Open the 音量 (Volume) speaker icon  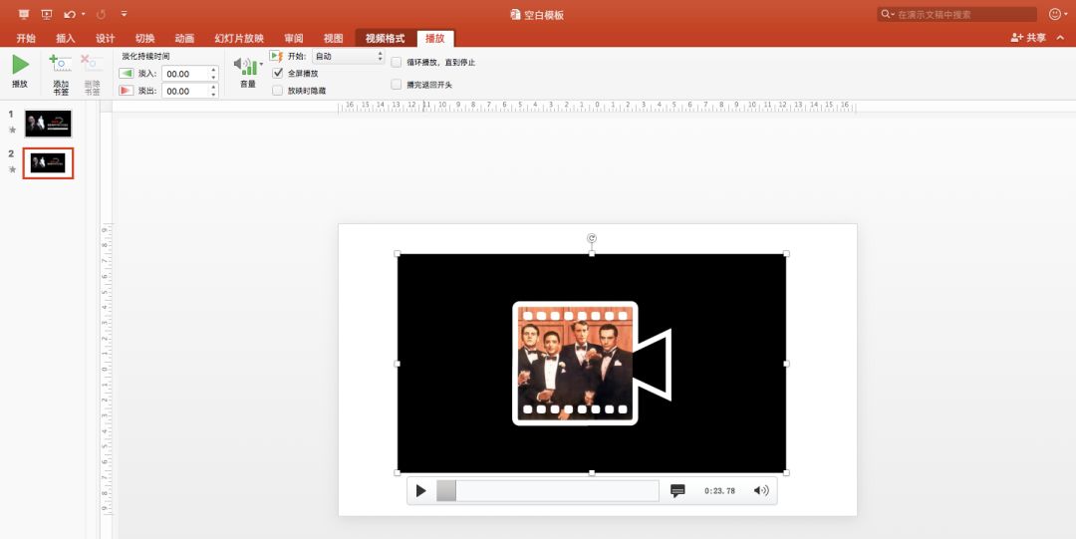pos(245,66)
